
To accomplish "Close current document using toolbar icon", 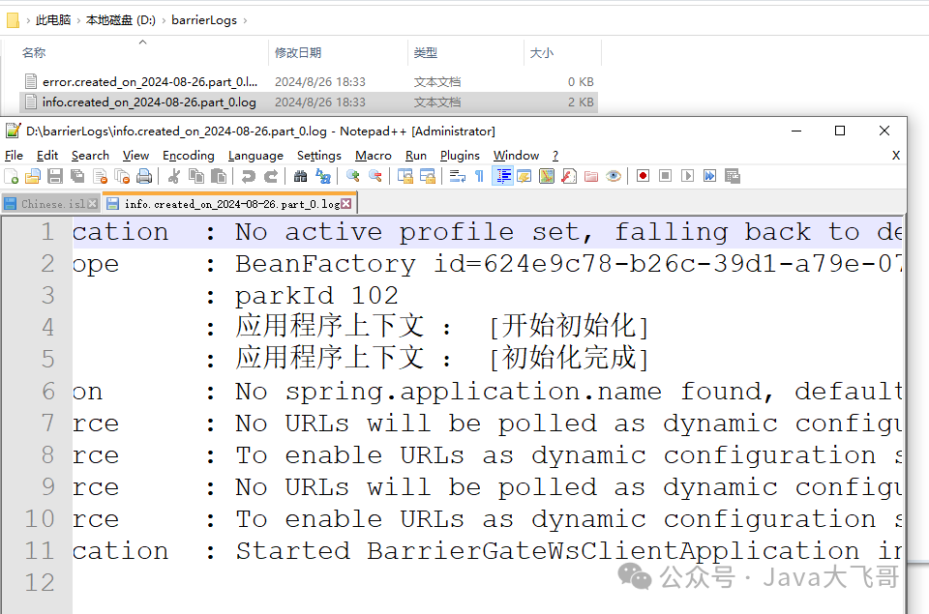I will click(100, 176).
